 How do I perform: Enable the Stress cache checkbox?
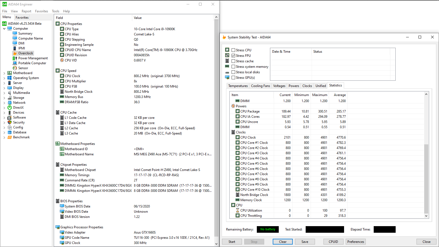point(233,61)
